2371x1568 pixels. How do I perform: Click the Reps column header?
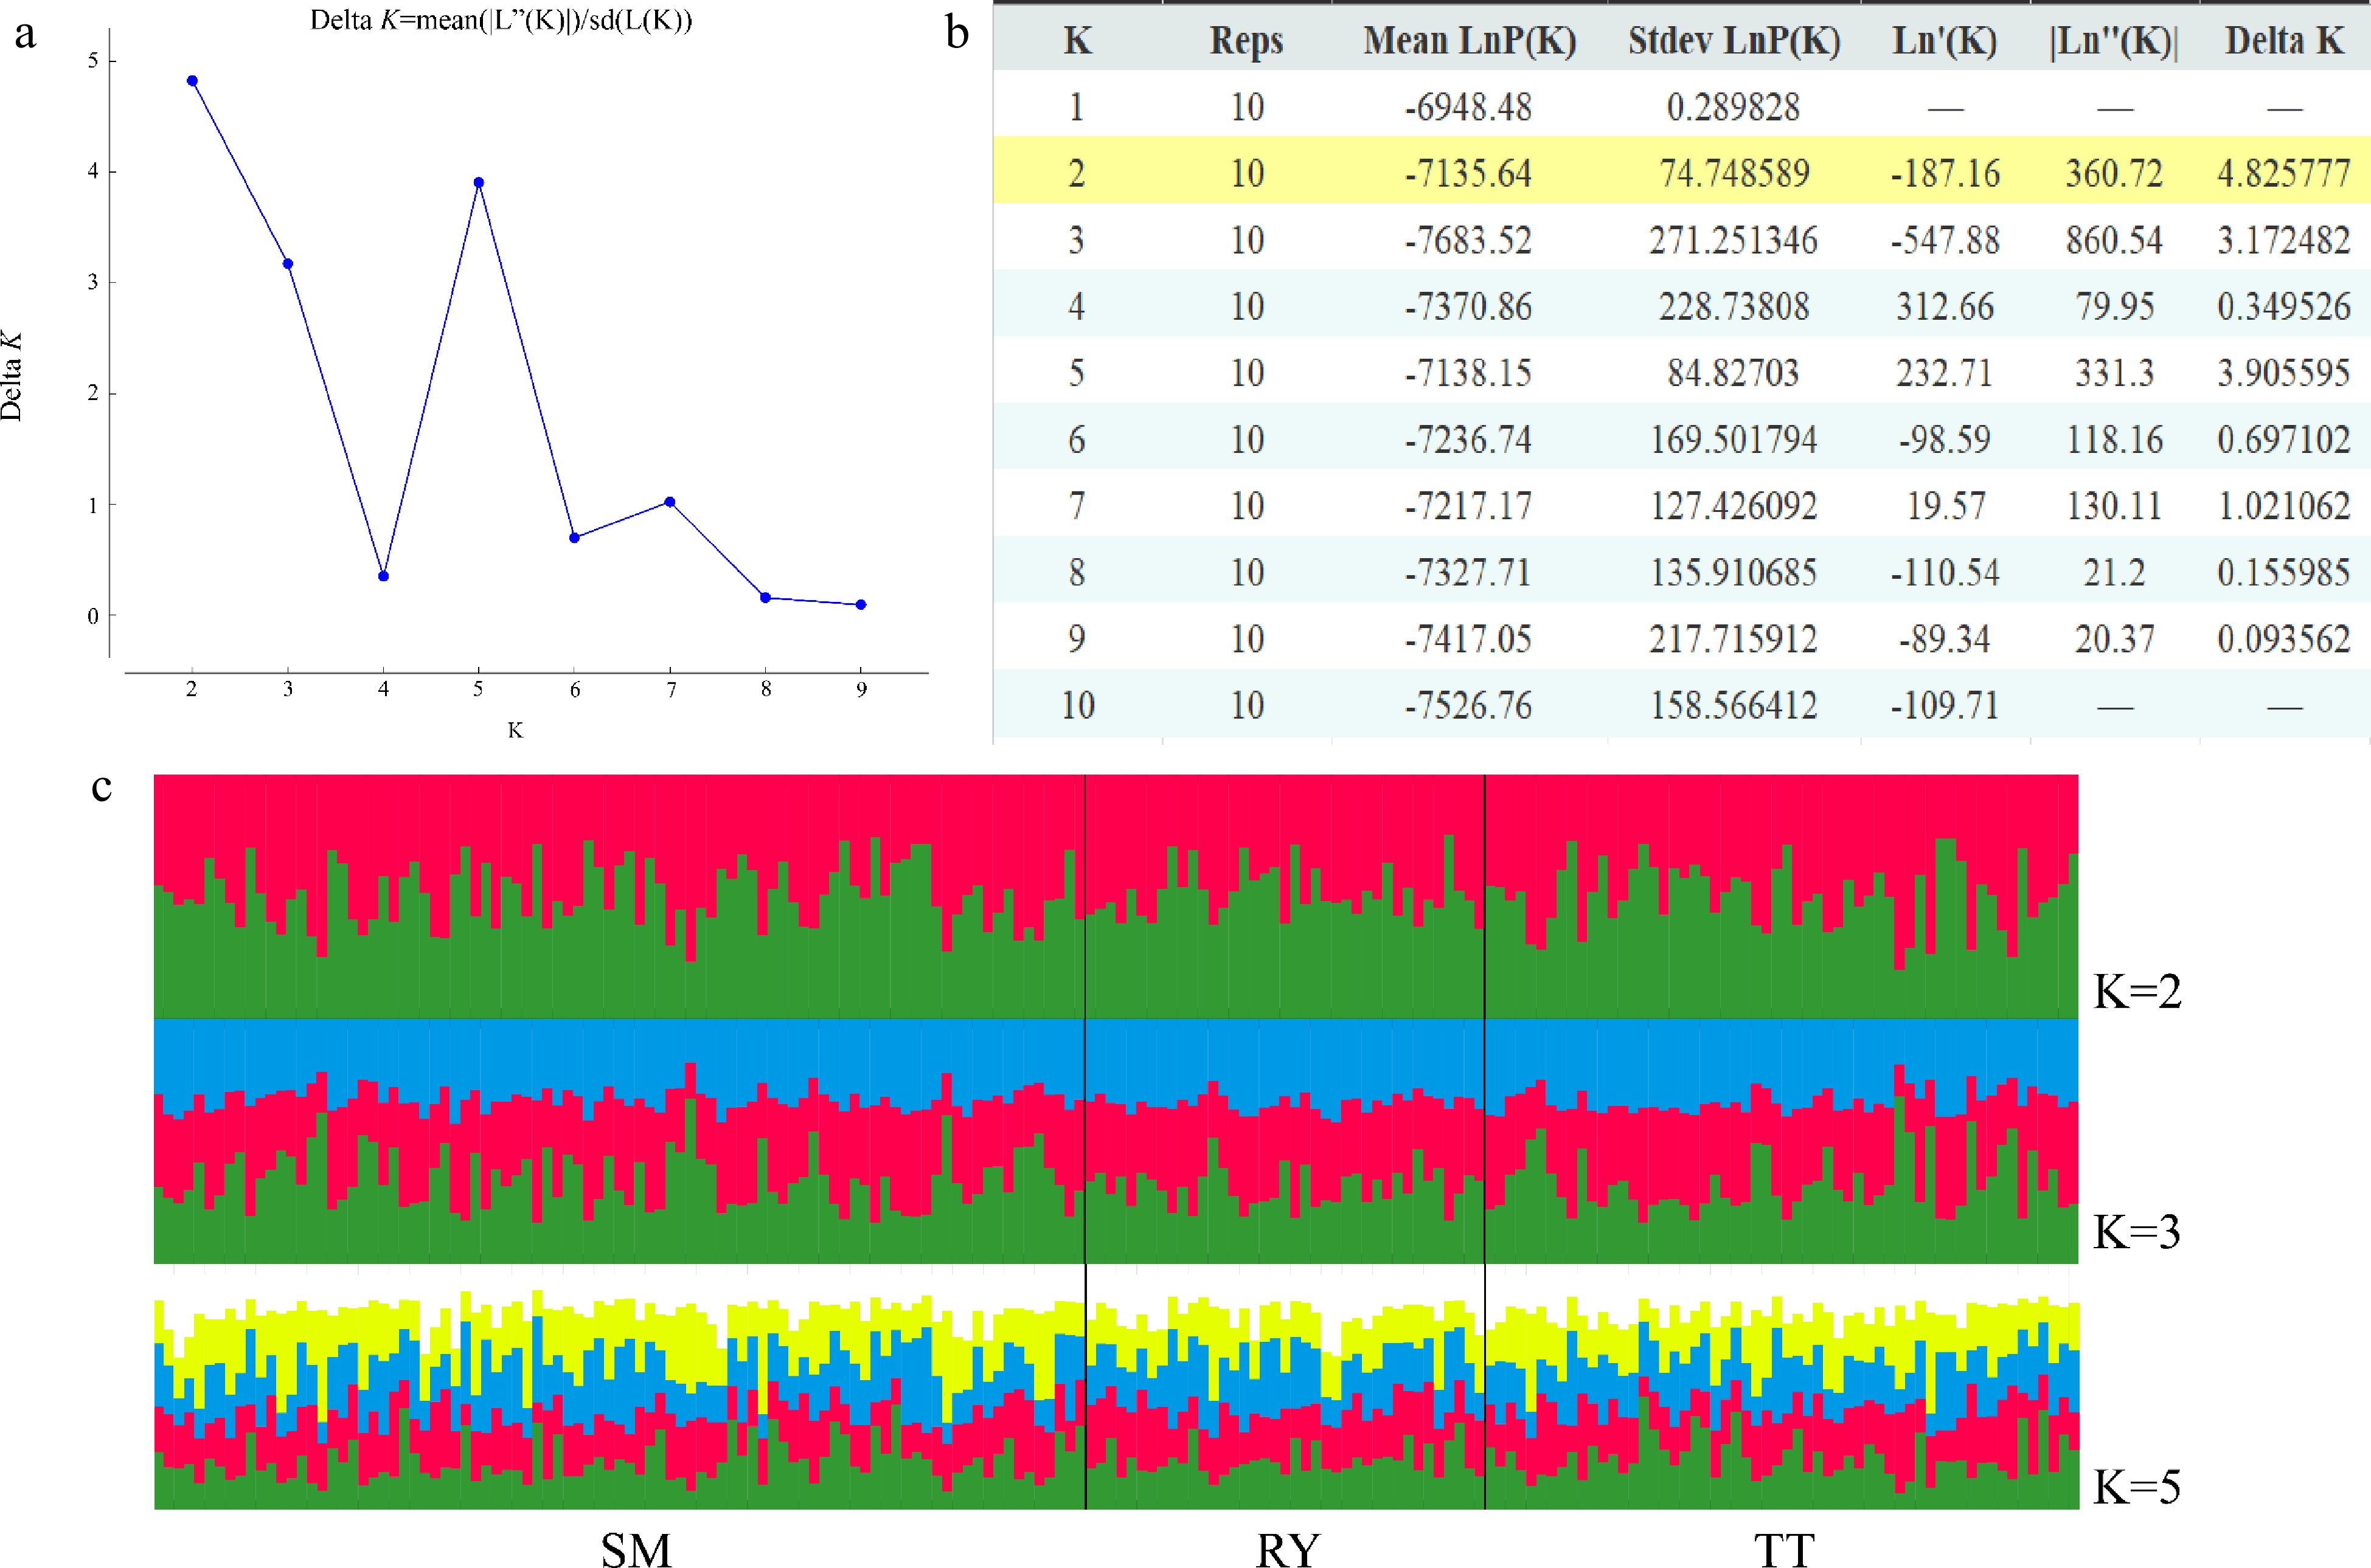(x=1246, y=41)
